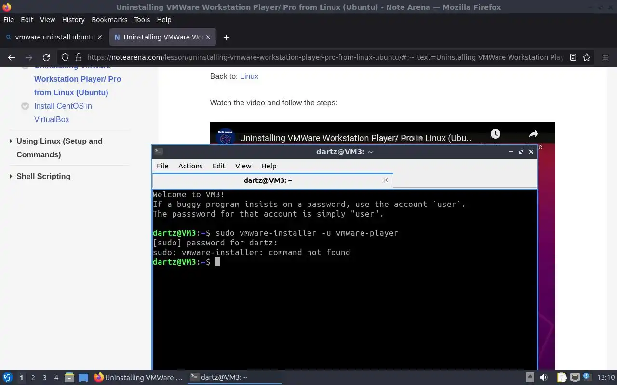Image resolution: width=617 pixels, height=385 pixels.
Task: Open terminal window menu icon in title bar
Action: click(x=158, y=151)
